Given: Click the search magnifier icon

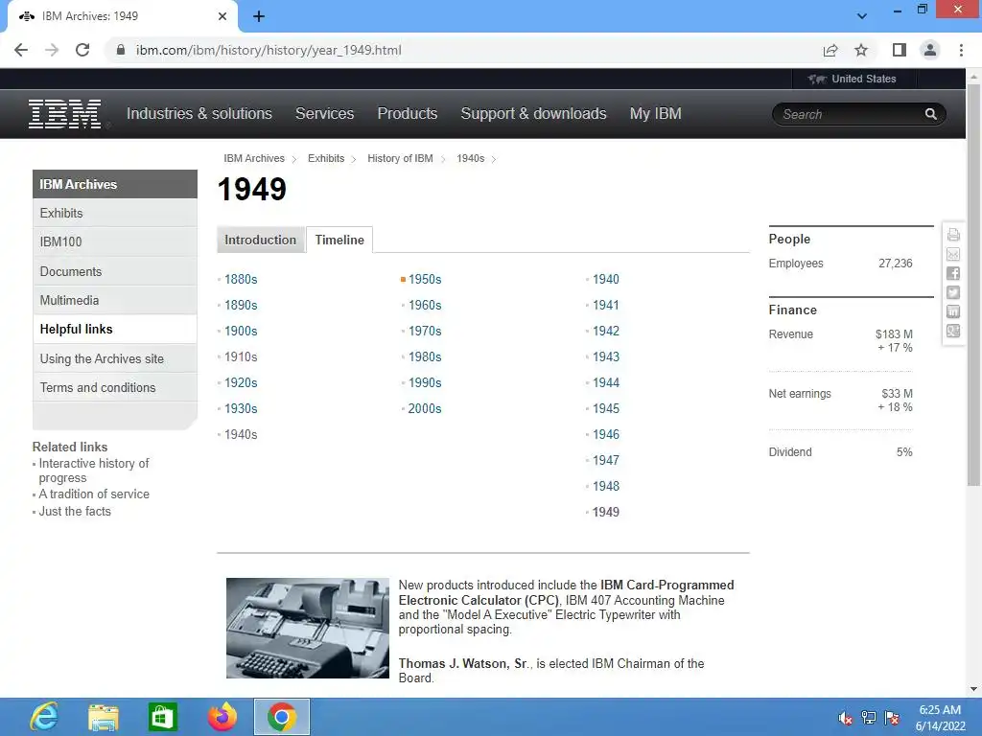Looking at the screenshot, I should point(930,114).
